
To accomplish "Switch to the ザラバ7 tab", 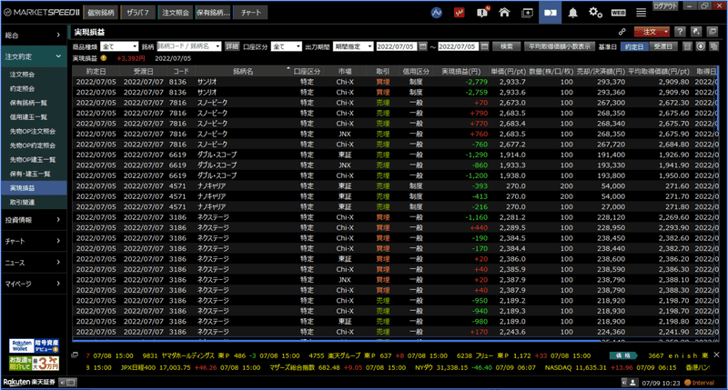I will pos(137,13).
